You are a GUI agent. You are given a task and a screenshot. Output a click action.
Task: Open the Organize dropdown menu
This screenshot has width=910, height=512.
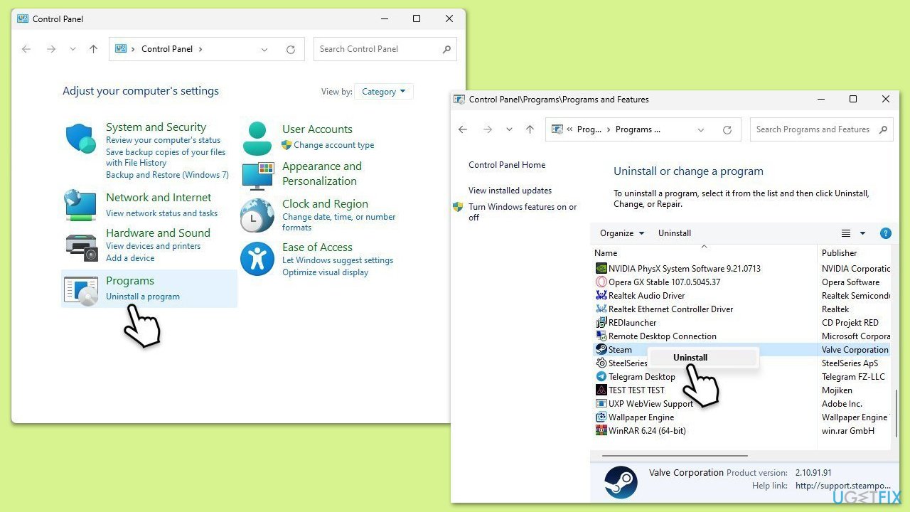click(x=622, y=233)
